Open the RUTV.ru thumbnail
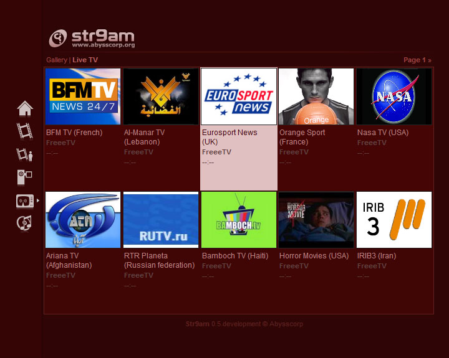The height and width of the screenshot is (358, 449). point(161,220)
